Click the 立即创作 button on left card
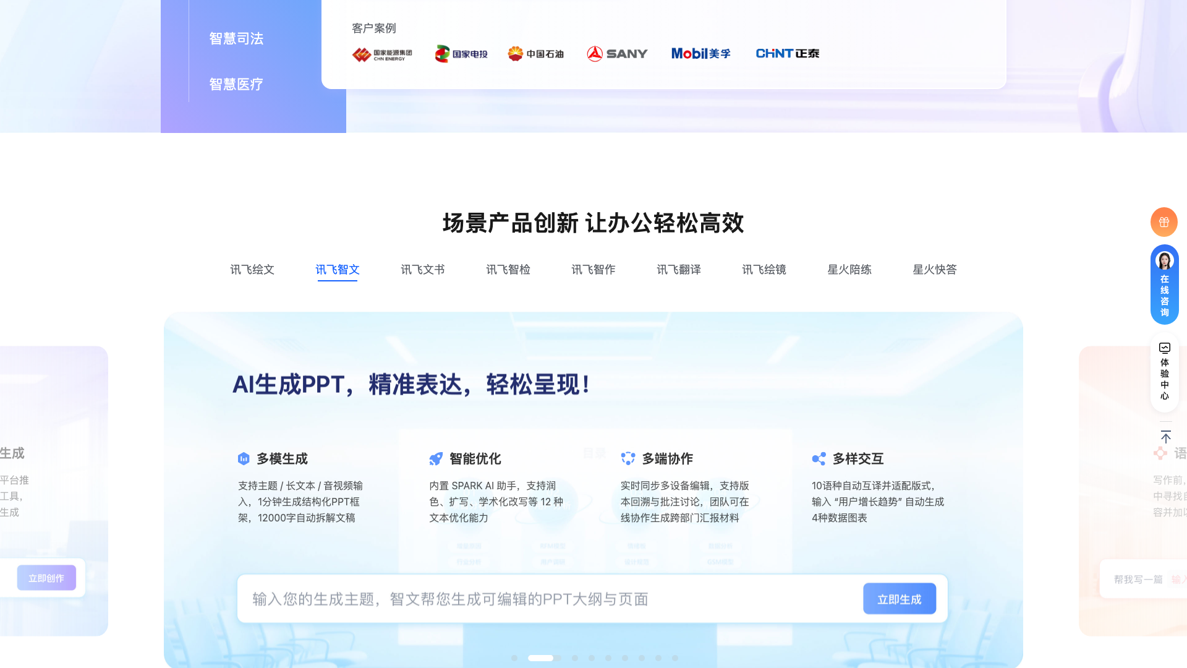 tap(46, 578)
